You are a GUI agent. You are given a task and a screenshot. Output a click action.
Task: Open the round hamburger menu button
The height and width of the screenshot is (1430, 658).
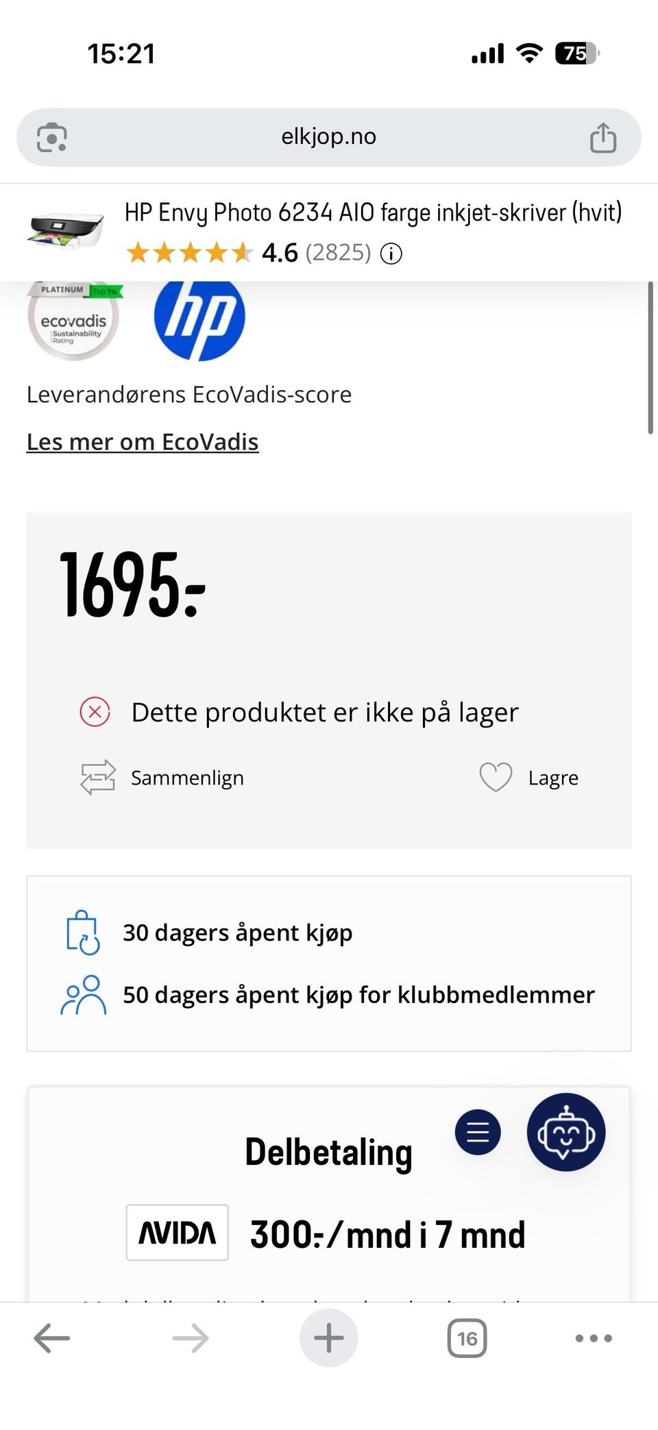[478, 1131]
